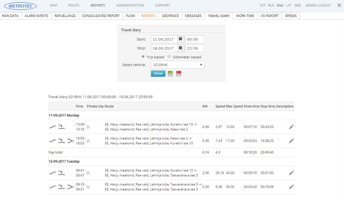Check private trip box for 09:18 trip

click(88, 187)
